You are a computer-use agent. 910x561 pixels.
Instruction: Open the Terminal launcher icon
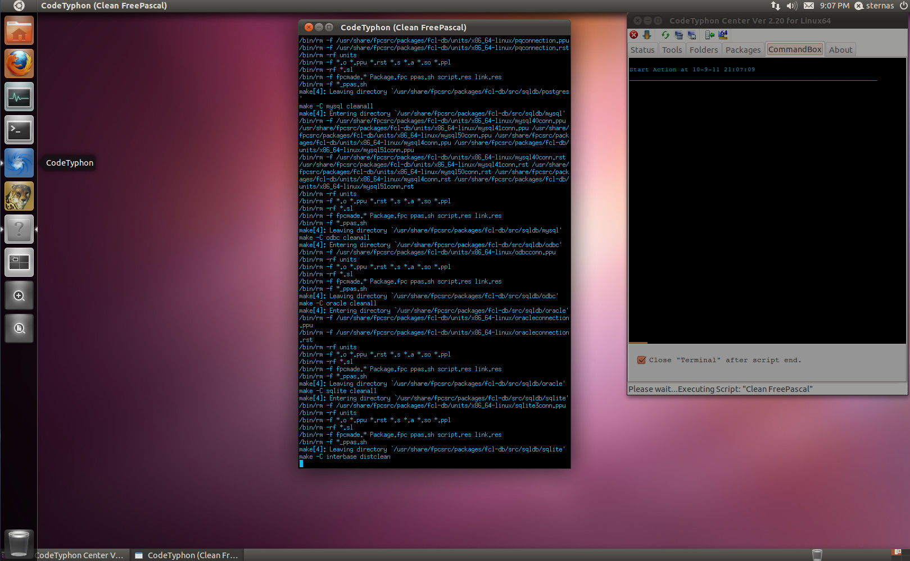tap(19, 130)
